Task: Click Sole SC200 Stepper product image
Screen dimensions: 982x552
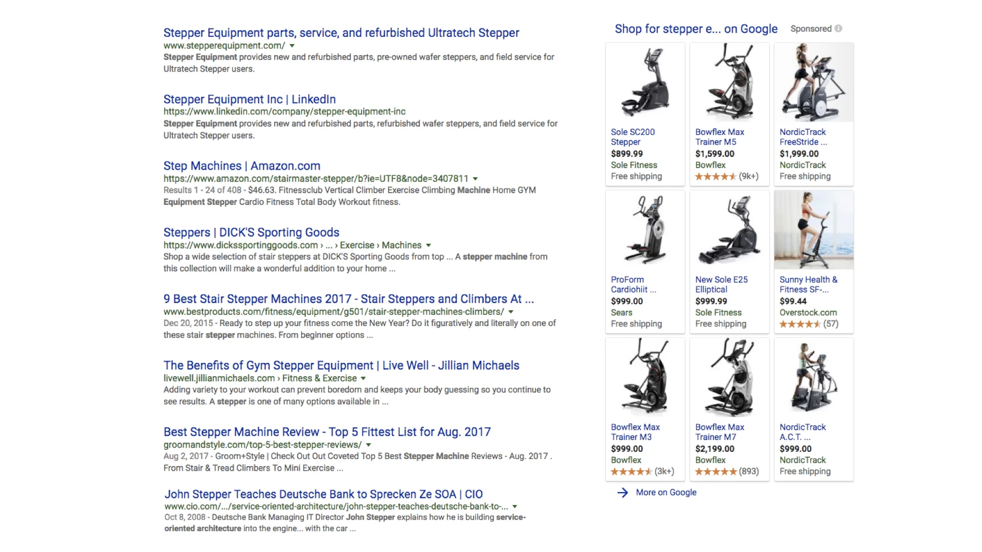Action: point(645,82)
